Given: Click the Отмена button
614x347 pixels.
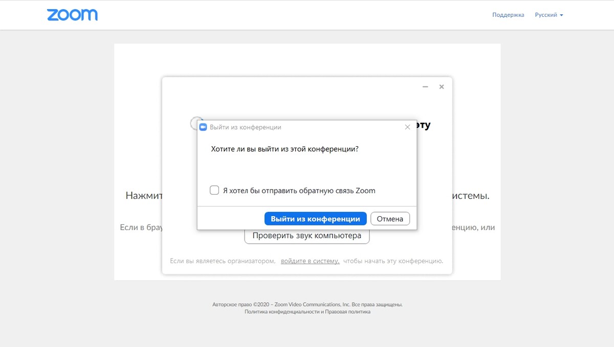Looking at the screenshot, I should click(390, 219).
